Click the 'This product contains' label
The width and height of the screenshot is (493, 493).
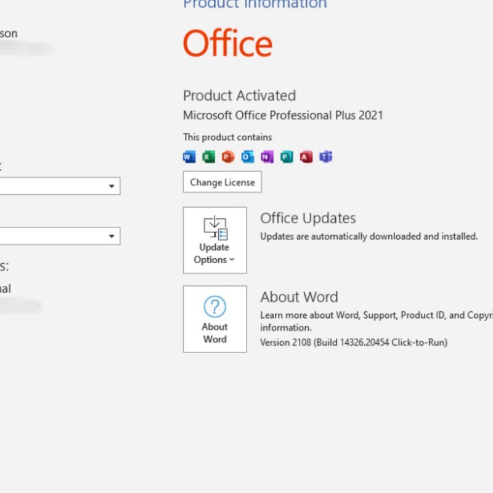pos(227,137)
